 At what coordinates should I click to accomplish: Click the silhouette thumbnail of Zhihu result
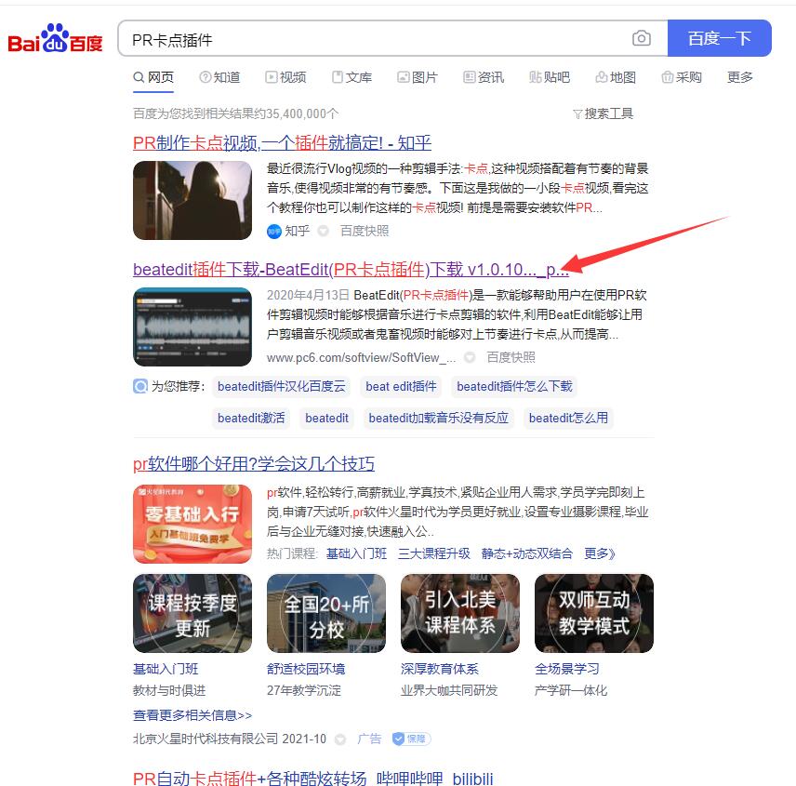[x=192, y=200]
